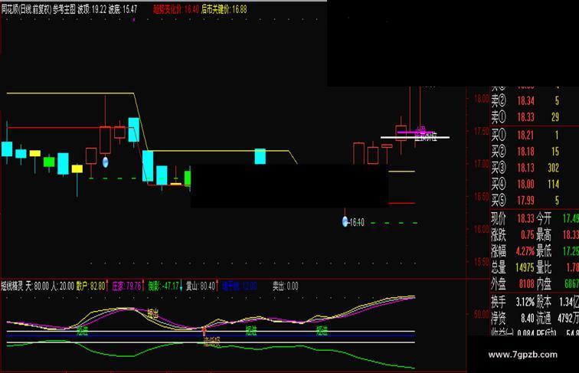Select the 短线精灵 sub-indicator title
Screen dimensions: 579x373
(x=12, y=286)
